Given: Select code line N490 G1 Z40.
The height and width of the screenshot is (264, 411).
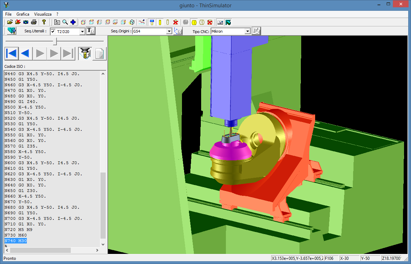Looking at the screenshot, I should tap(21, 102).
